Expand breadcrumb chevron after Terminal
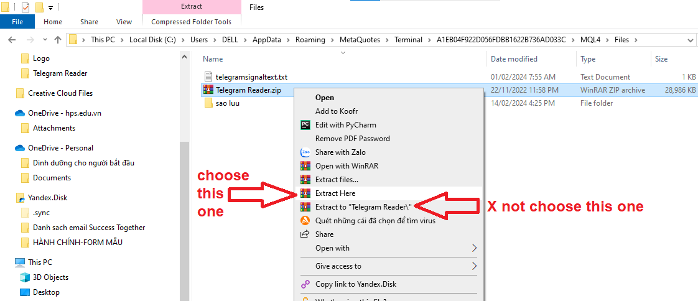The image size is (698, 301). 430,40
